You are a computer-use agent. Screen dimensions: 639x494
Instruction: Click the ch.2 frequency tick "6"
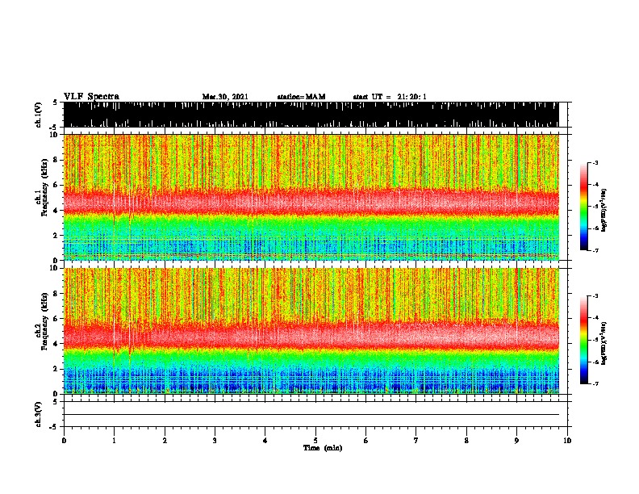pyautogui.click(x=57, y=318)
